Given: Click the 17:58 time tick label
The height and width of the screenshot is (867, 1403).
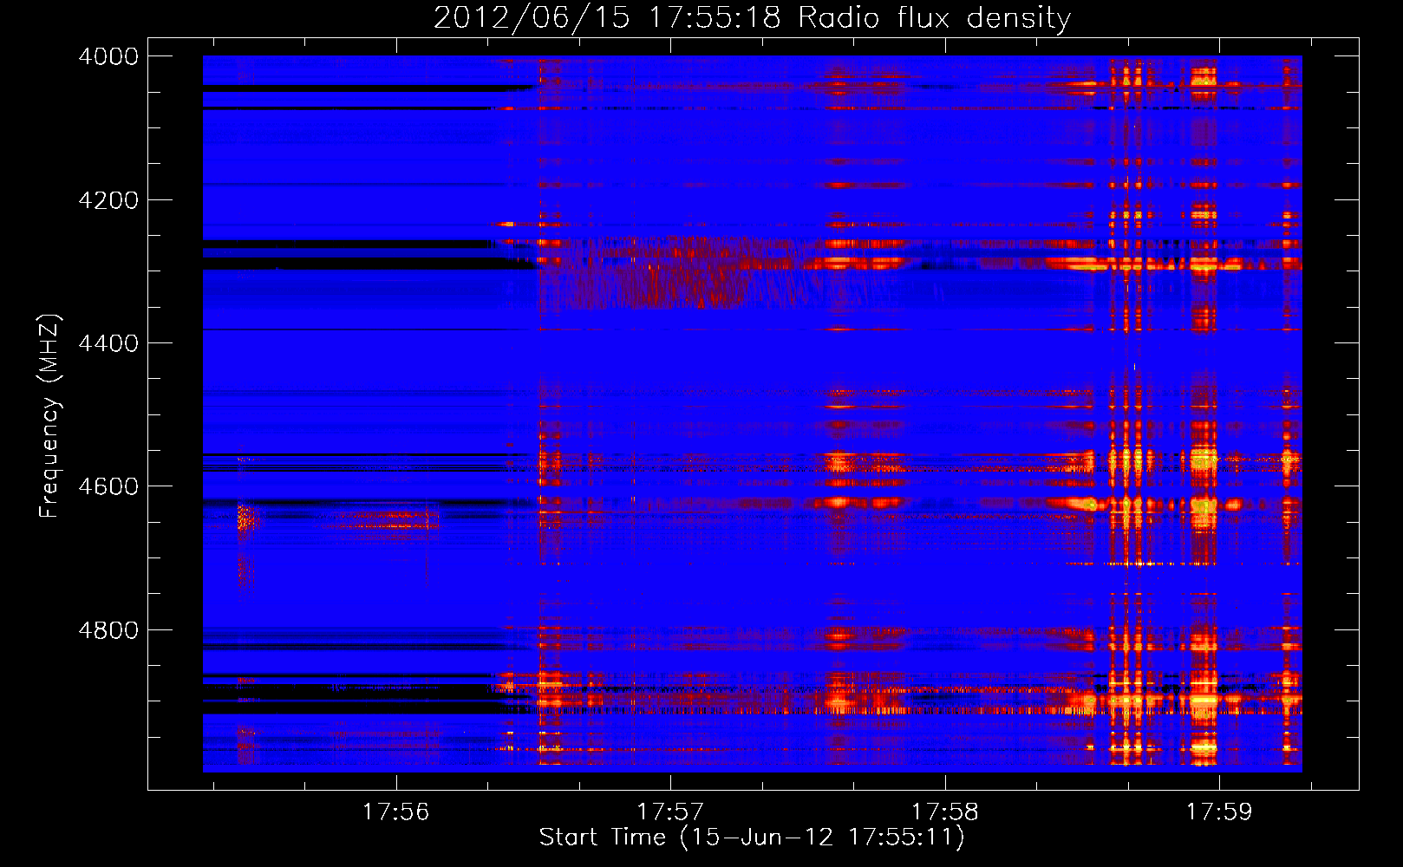Looking at the screenshot, I should click(945, 812).
